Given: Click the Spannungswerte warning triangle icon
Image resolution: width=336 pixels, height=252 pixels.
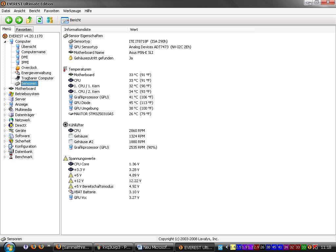Looking at the screenshot, I should 65,158.
